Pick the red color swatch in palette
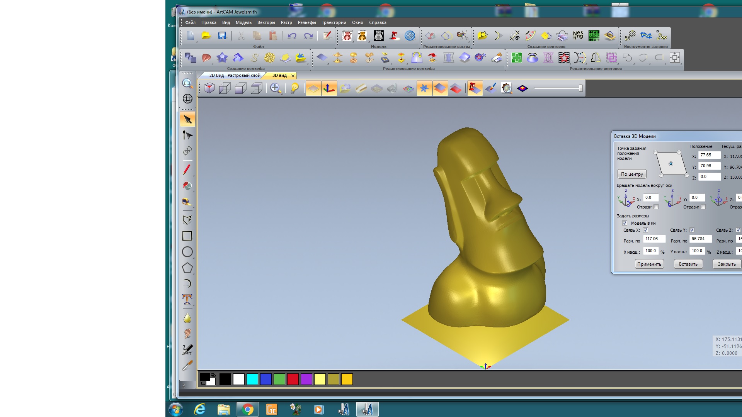Viewport: 742px width, 417px height. [x=293, y=379]
